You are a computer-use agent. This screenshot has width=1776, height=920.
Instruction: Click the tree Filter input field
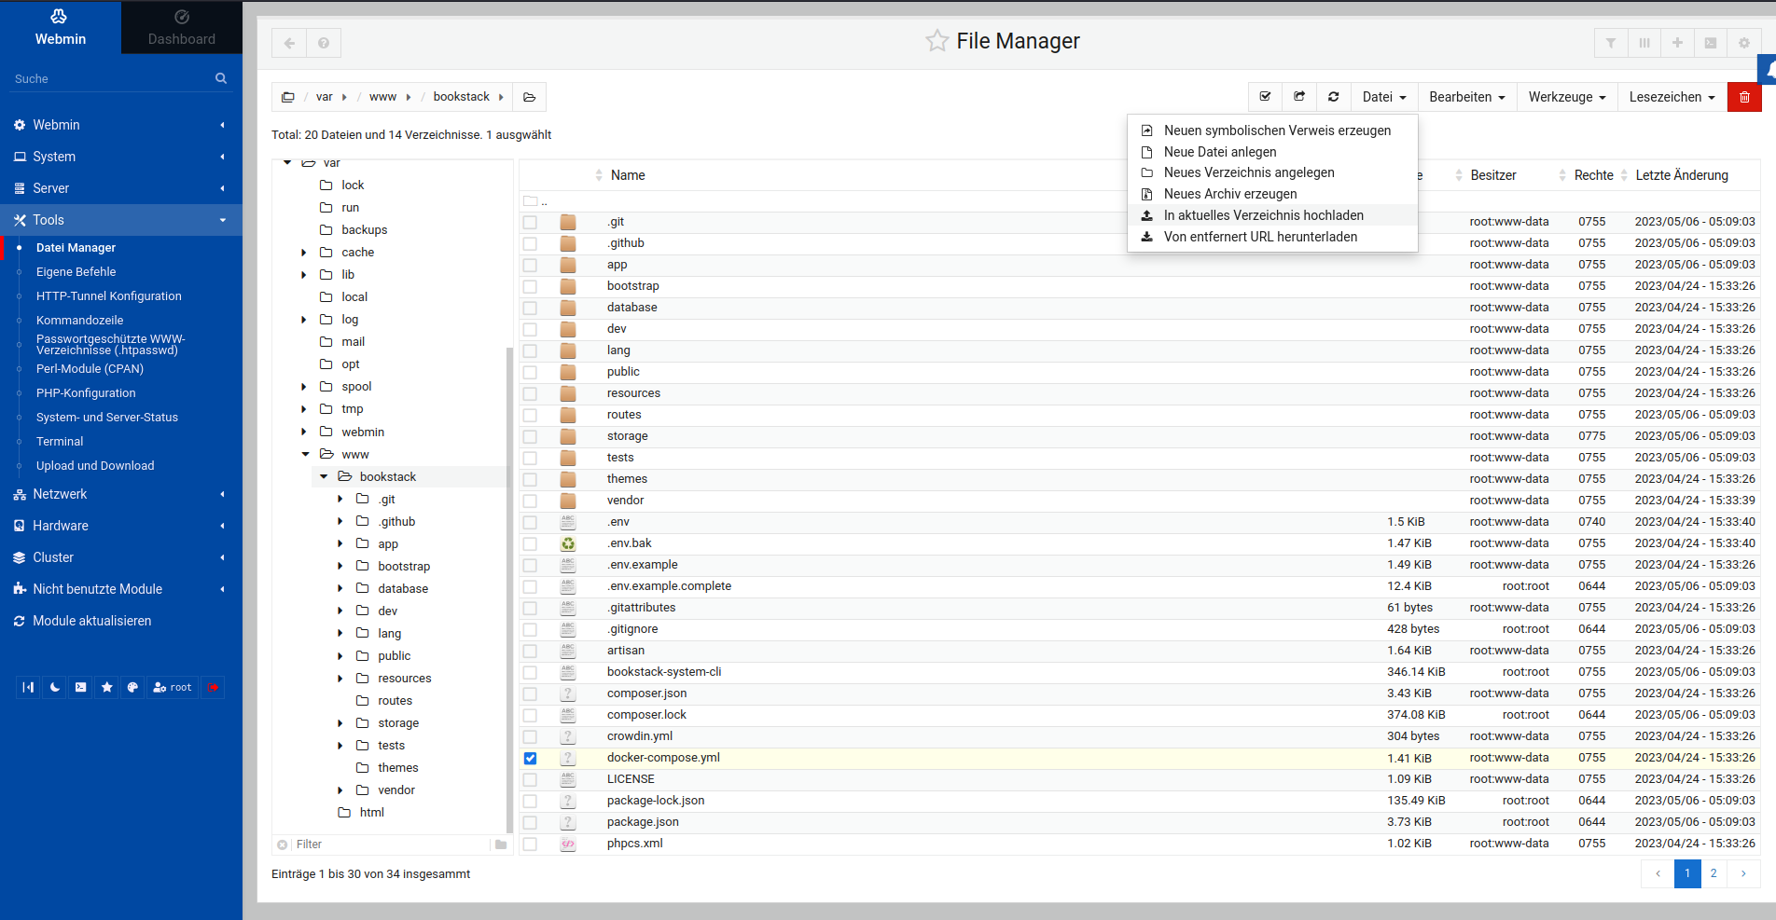(392, 844)
